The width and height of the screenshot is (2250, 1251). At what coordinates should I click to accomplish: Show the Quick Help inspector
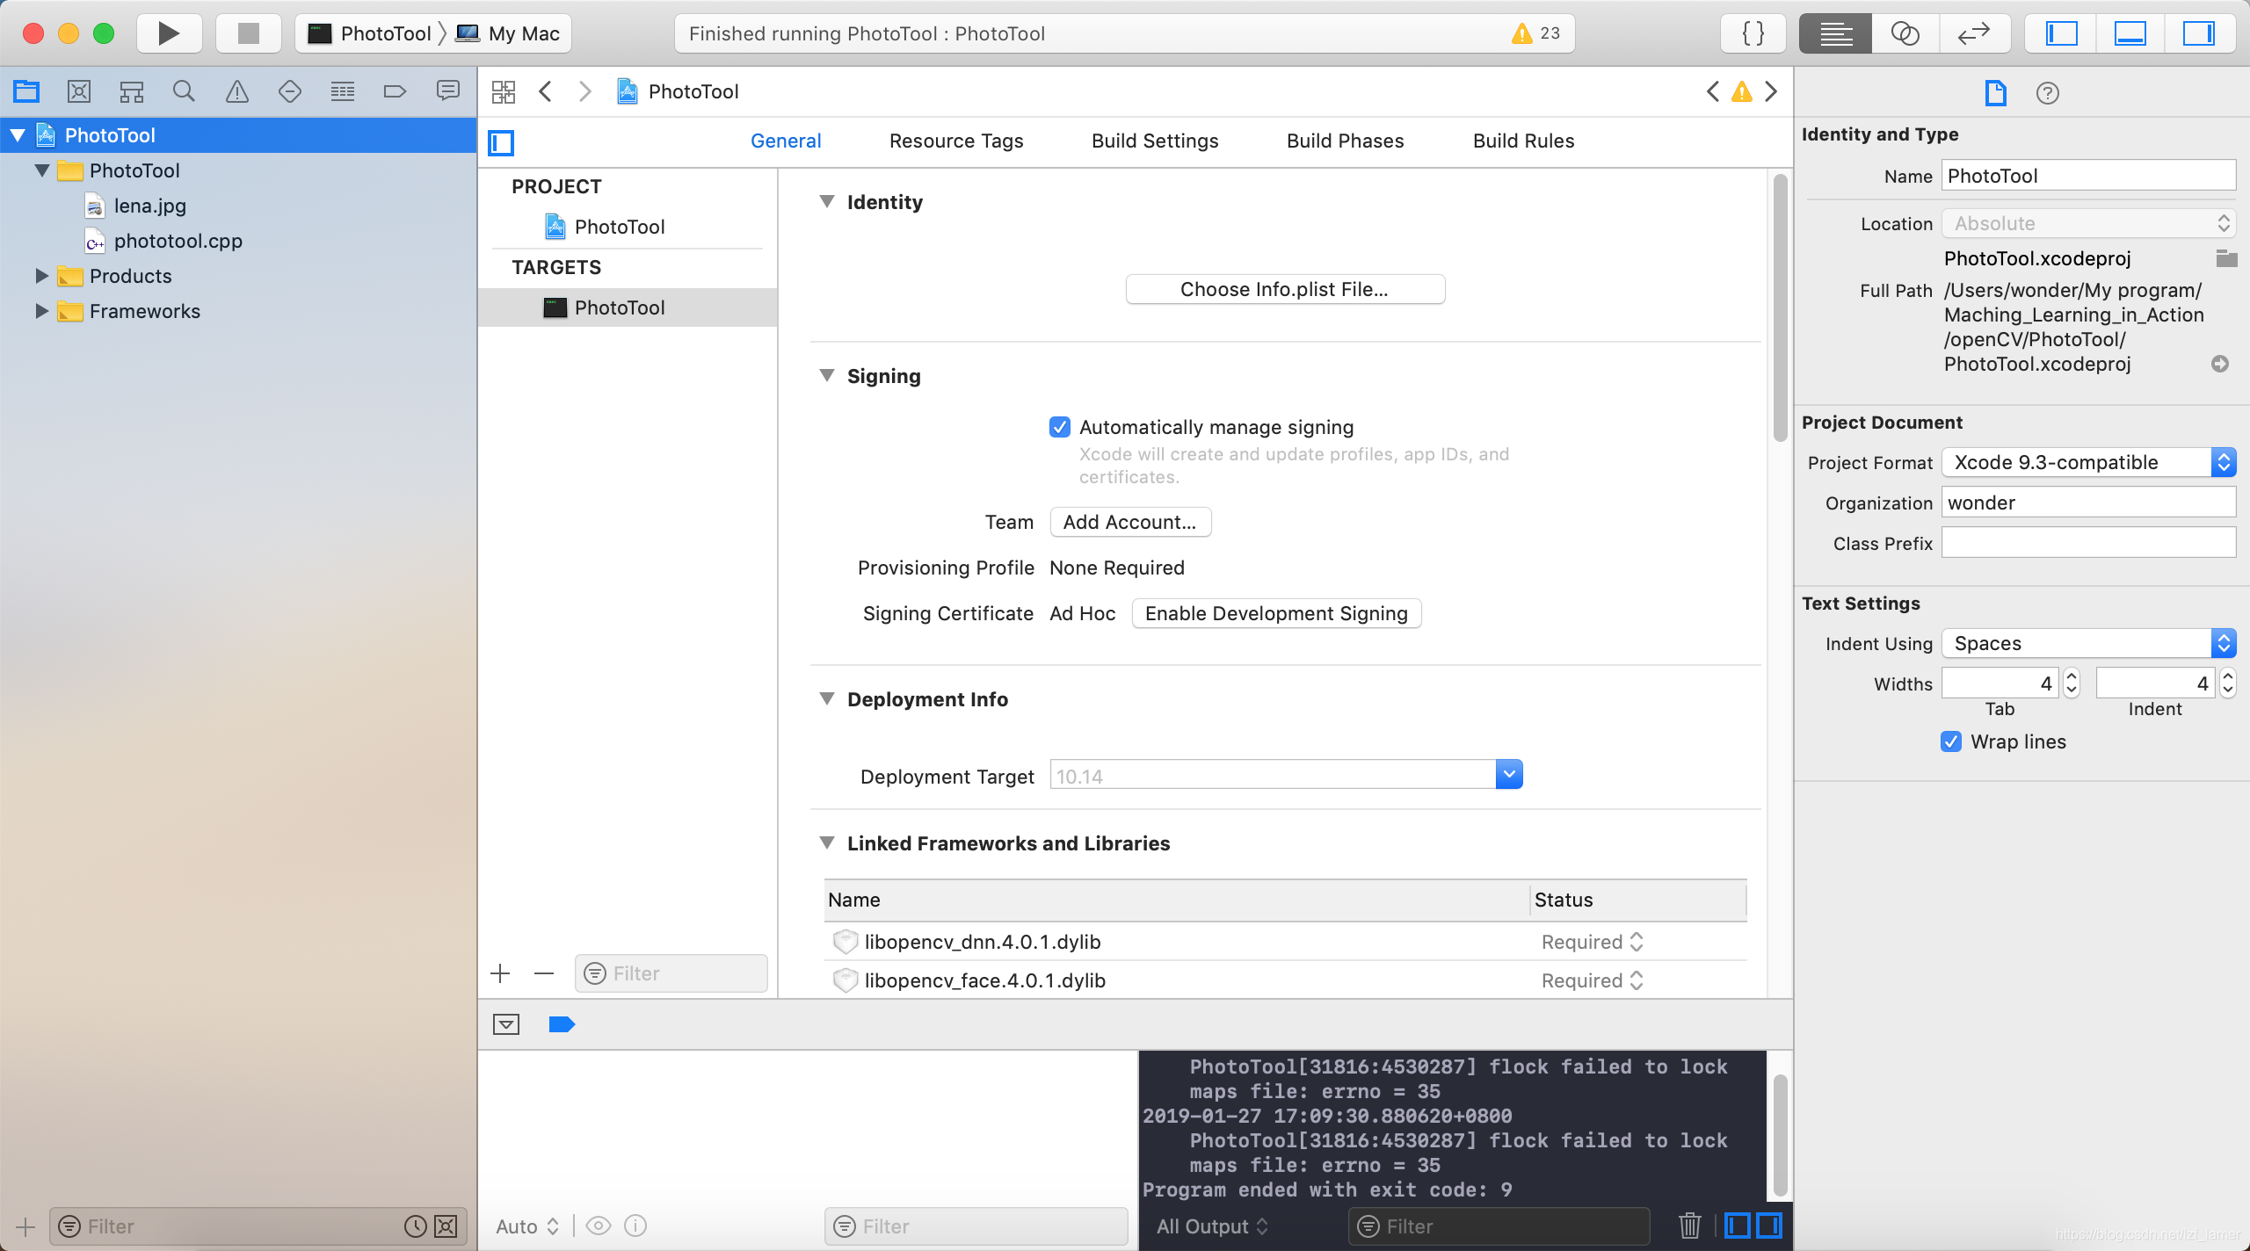coord(2048,92)
